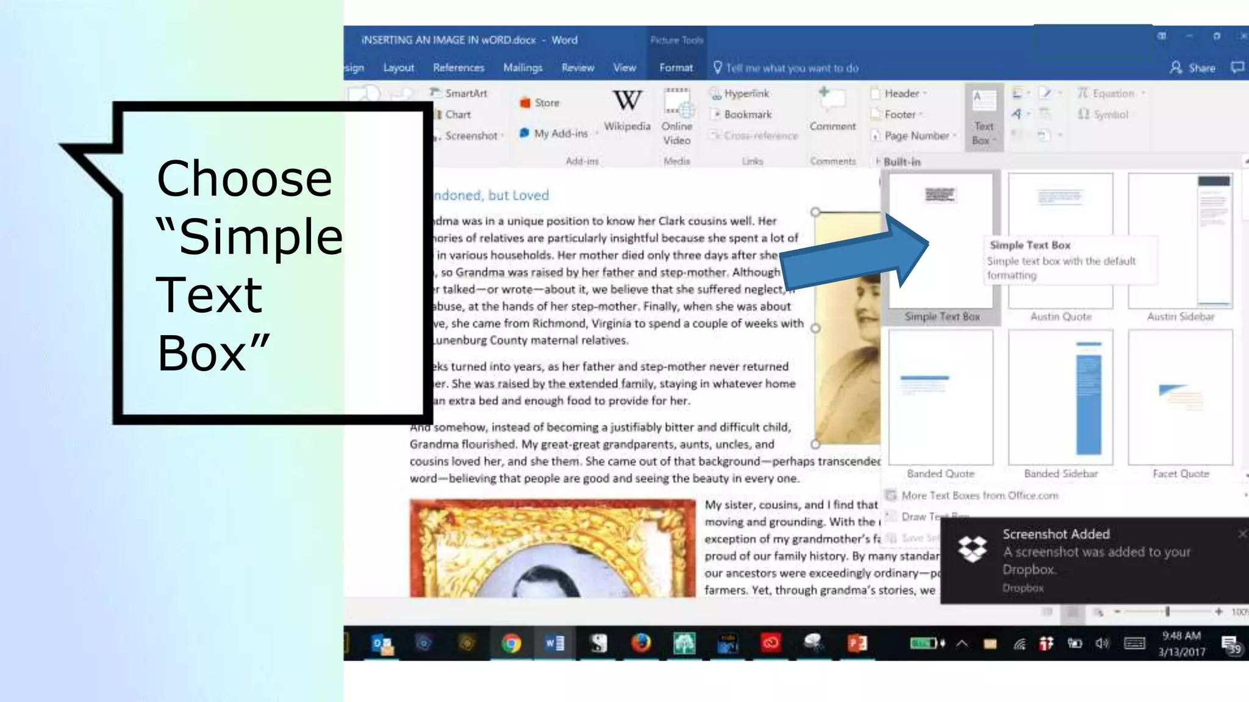1249x702 pixels.
Task: Click the Symbol button in the ribbon
Action: click(x=1103, y=114)
